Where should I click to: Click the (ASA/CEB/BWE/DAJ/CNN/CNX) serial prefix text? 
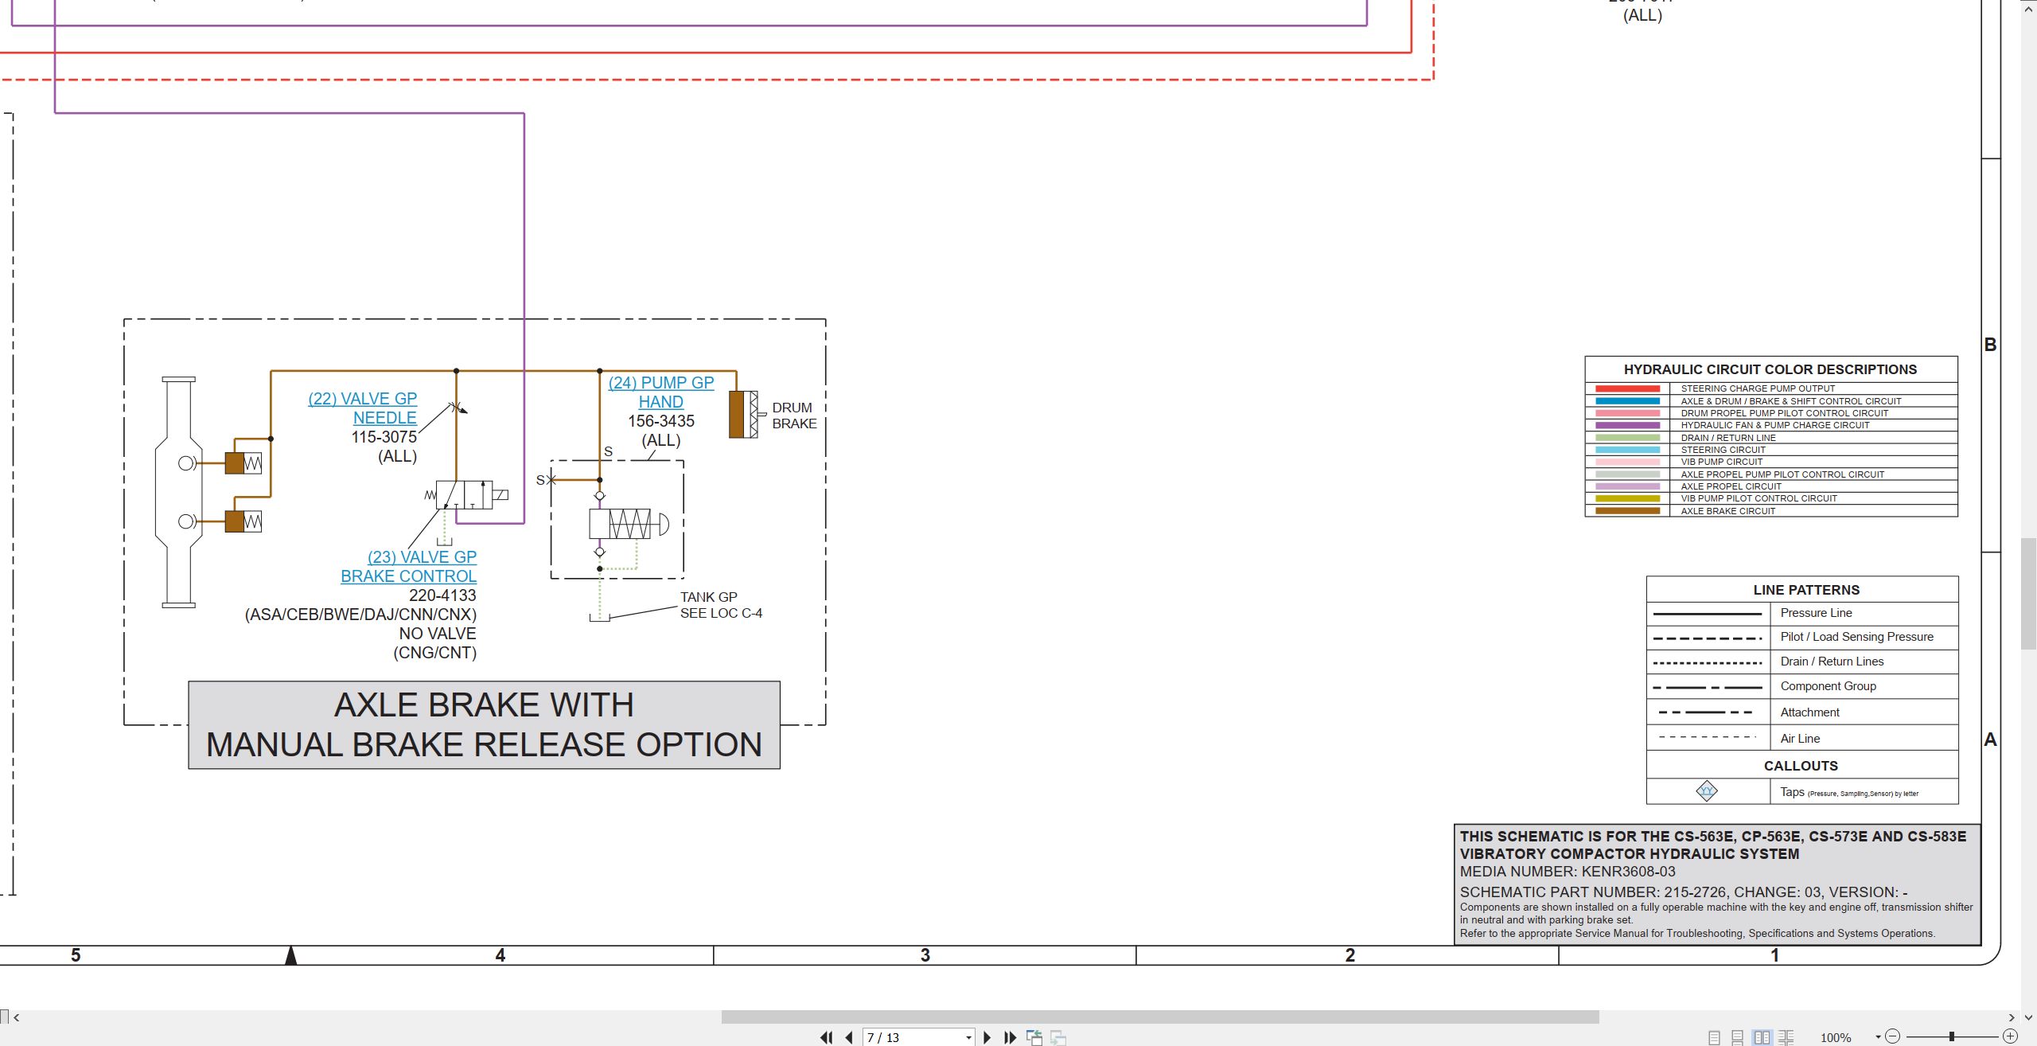click(360, 615)
